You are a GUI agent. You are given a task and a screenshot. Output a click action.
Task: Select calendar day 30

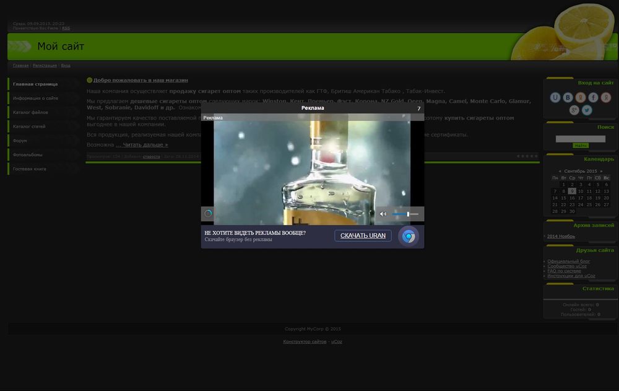click(571, 211)
